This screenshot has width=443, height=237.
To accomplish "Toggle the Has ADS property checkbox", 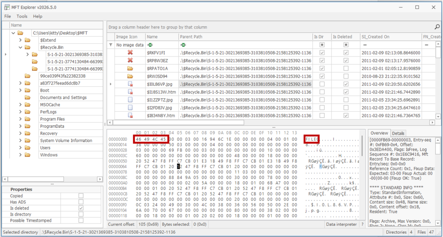I will point(81,202).
